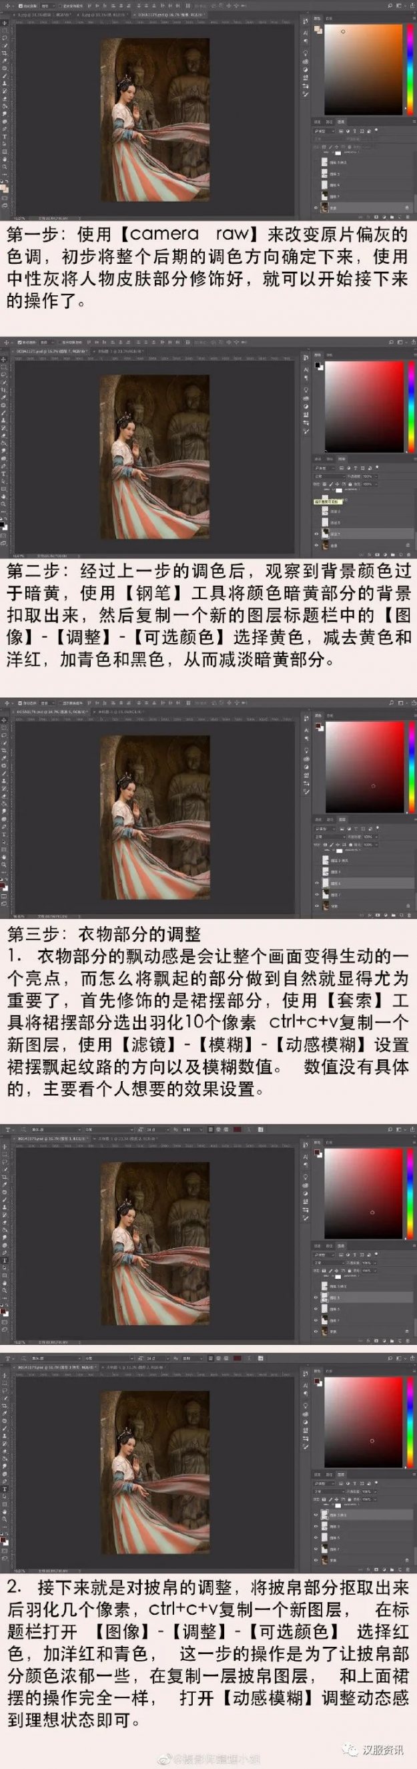Click the search icon in the third Photoshop screenshot
Screen dimensions: 417x1769
coord(392,703)
